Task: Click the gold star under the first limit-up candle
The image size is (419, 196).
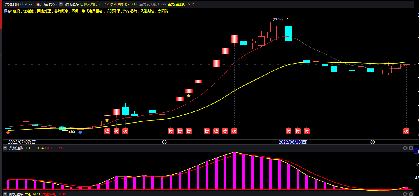Action: (107, 120)
